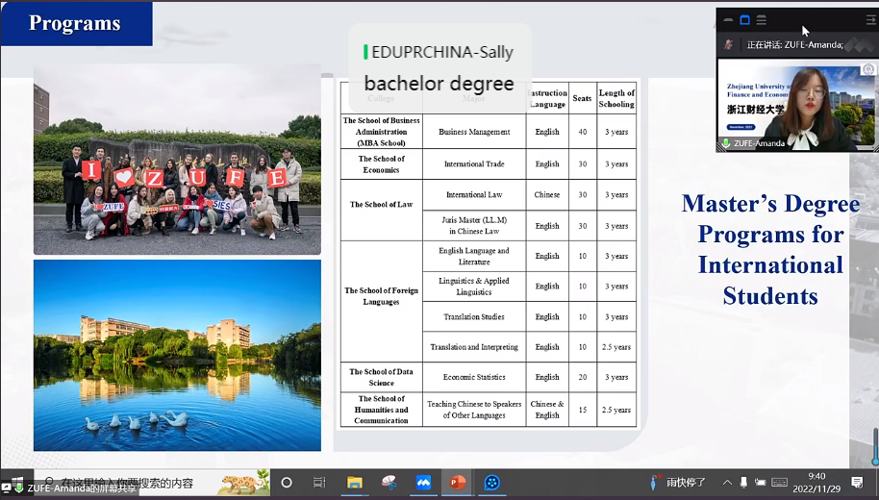Open Cortana circle icon on taskbar
Screen dimensions: 879x500
(286, 483)
